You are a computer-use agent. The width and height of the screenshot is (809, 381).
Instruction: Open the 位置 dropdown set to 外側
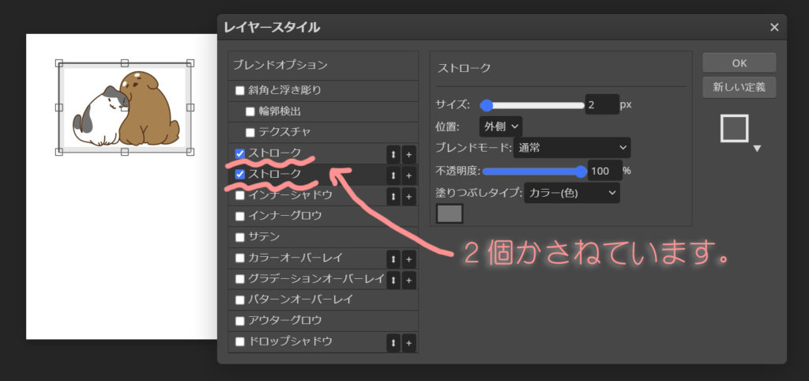point(500,126)
